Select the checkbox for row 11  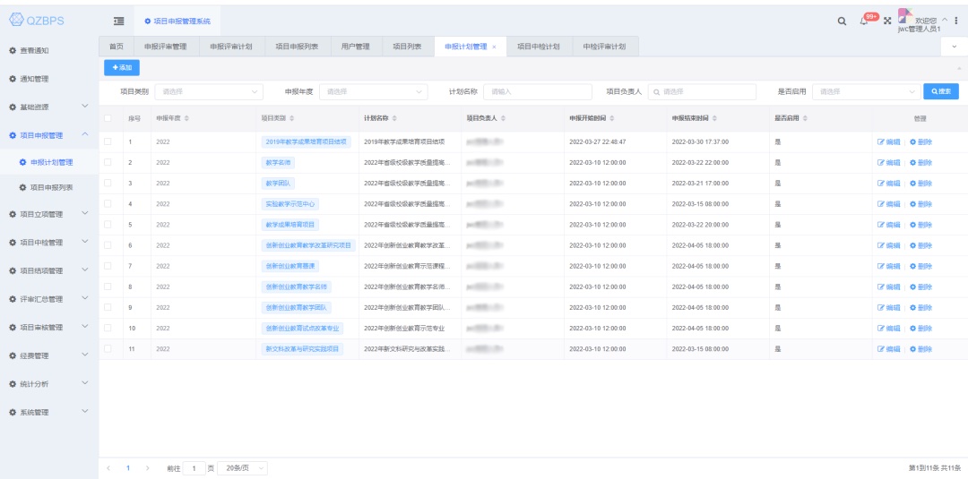click(108, 348)
